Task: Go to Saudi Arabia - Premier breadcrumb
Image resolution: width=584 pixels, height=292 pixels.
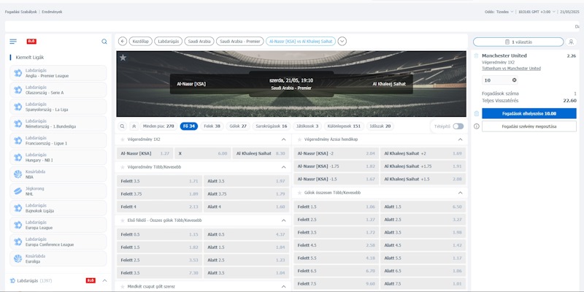Action: point(240,42)
